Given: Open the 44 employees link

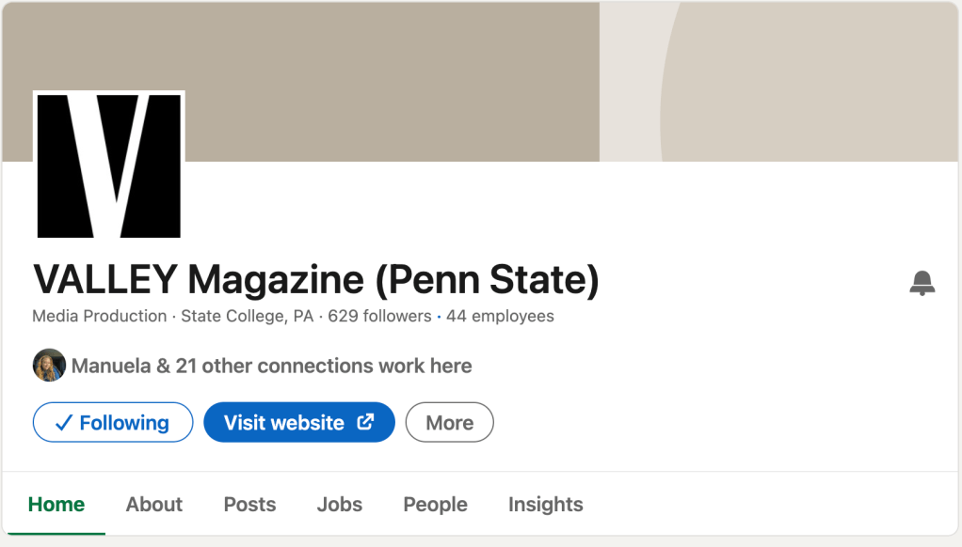Looking at the screenshot, I should point(500,317).
